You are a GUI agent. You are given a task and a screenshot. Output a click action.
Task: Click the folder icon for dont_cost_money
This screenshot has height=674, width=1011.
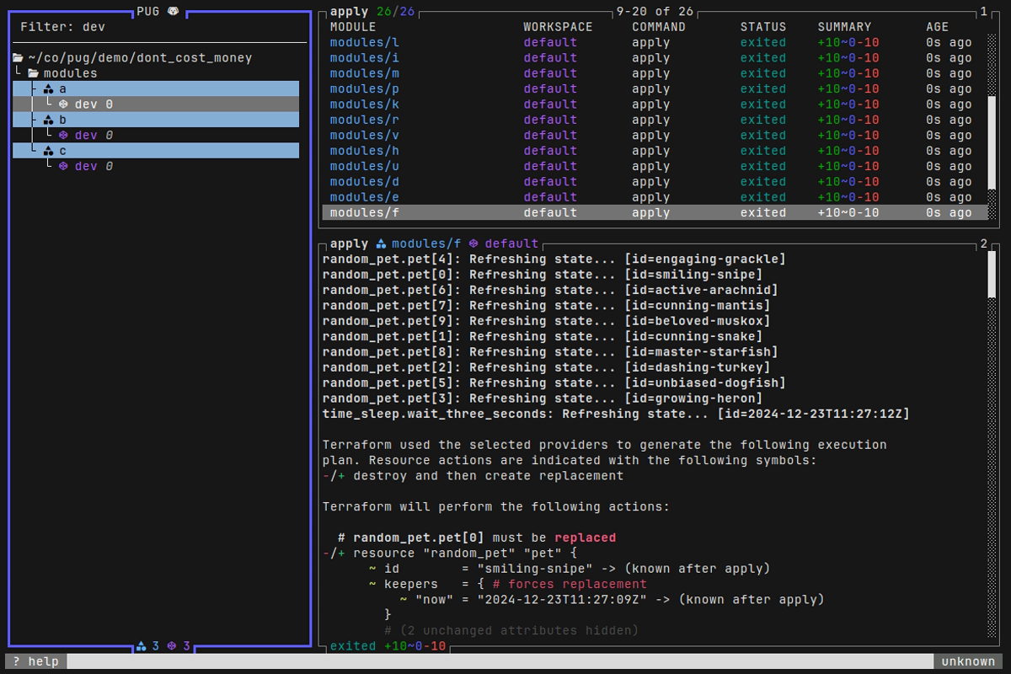[17, 57]
